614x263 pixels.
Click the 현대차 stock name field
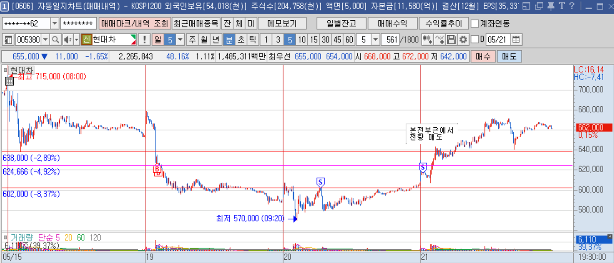coord(114,40)
